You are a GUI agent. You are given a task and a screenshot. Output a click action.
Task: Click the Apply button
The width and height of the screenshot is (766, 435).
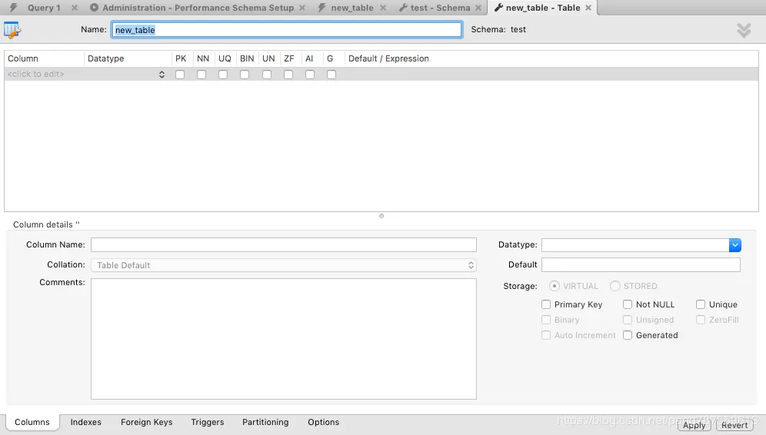tap(694, 425)
